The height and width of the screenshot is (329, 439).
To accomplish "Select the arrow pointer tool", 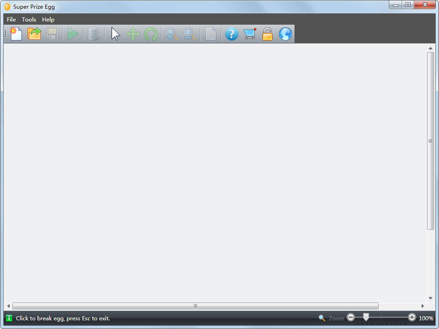I will pyautogui.click(x=116, y=34).
